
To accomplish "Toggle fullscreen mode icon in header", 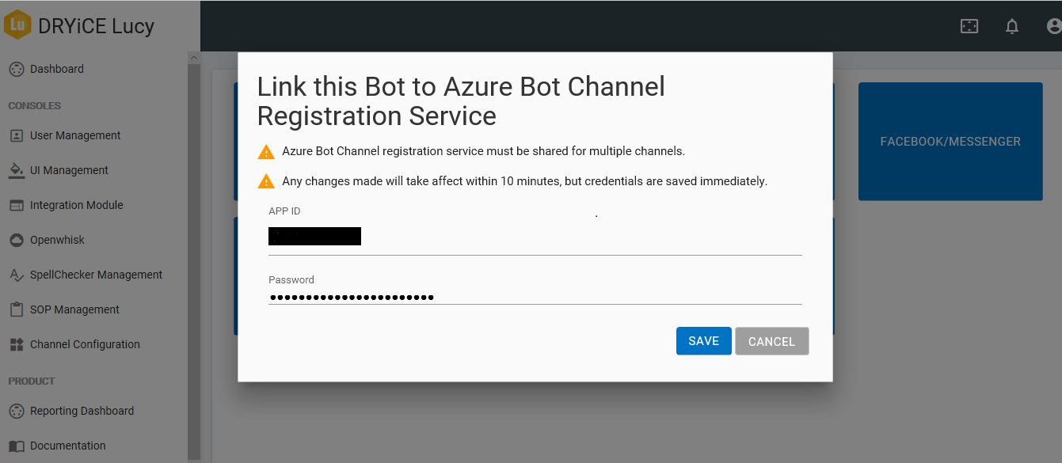I will pyautogui.click(x=969, y=26).
